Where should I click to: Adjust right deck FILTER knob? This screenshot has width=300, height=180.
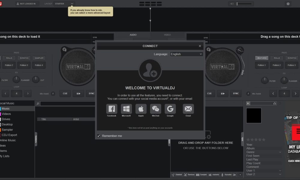pyautogui.click(x=265, y=80)
